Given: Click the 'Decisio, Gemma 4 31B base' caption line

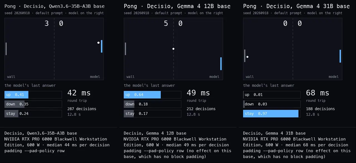Looking at the screenshot, I should (x=275, y=133).
